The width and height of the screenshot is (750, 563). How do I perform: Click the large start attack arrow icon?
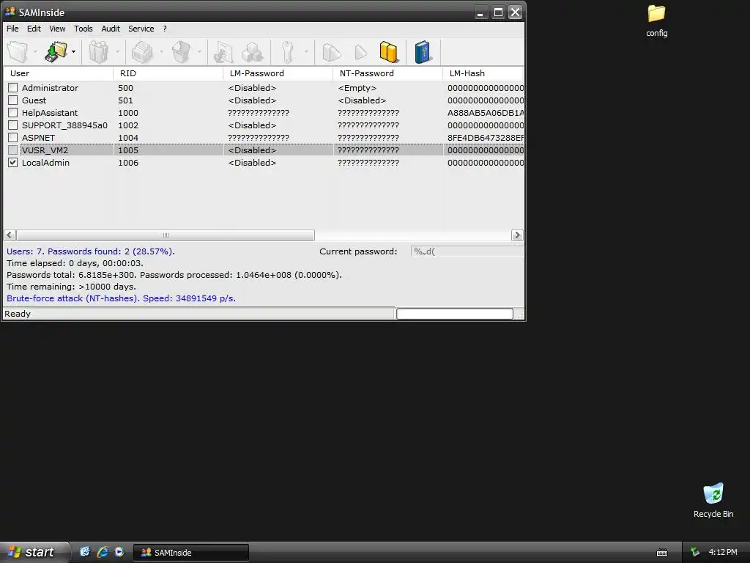[332, 52]
